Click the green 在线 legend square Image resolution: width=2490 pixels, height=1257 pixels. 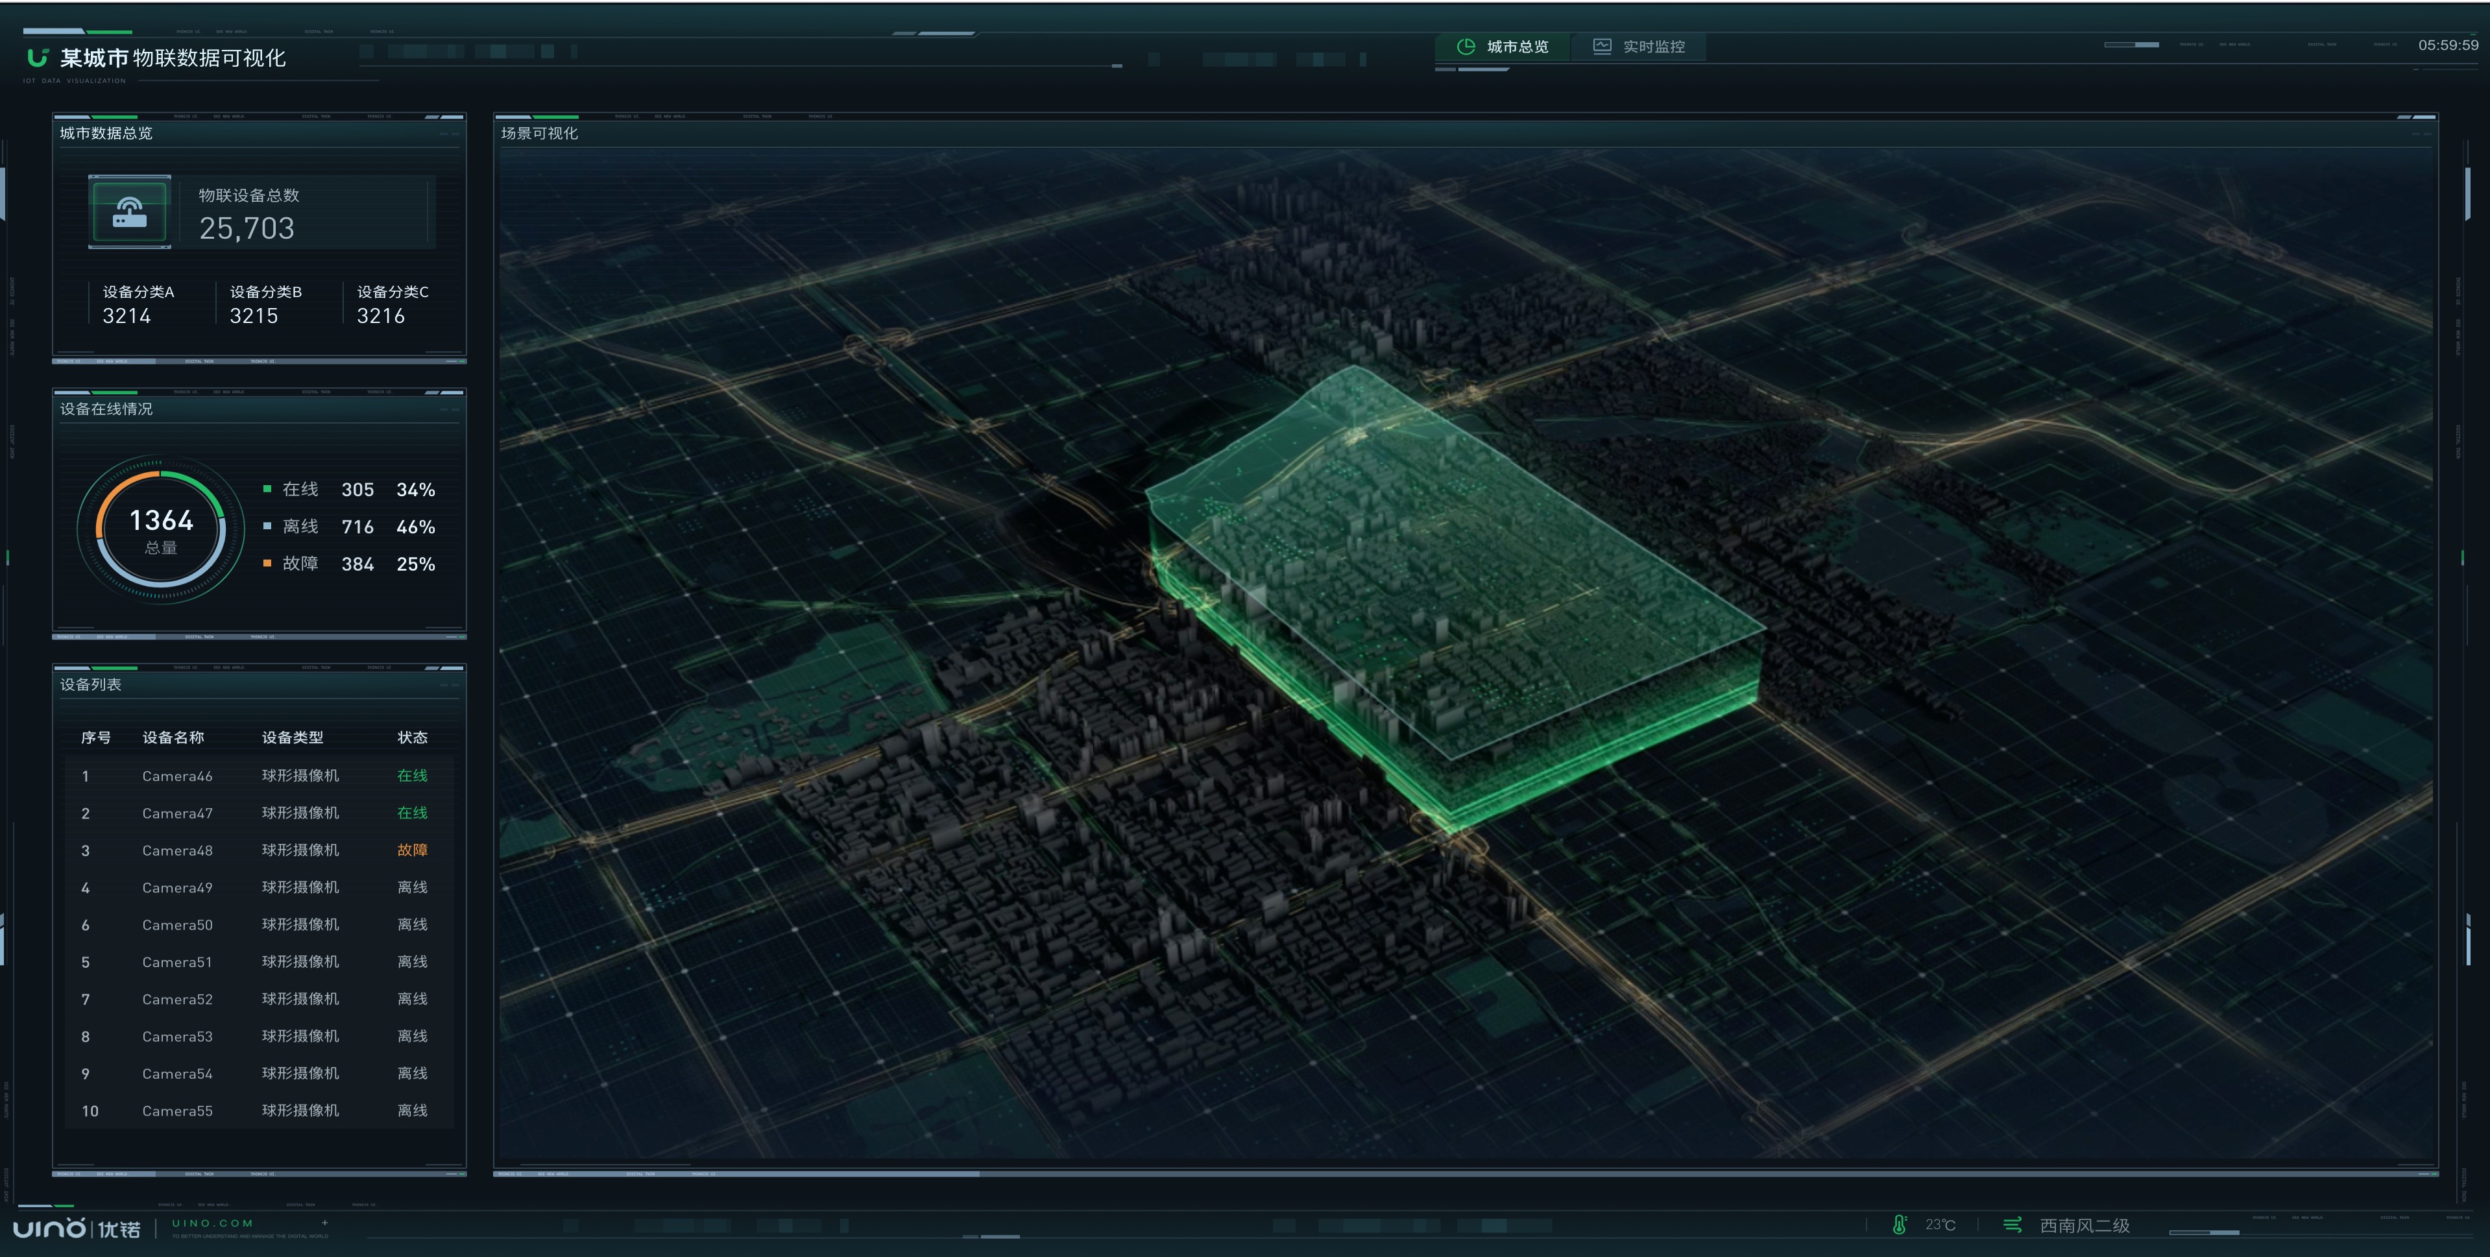click(x=268, y=489)
